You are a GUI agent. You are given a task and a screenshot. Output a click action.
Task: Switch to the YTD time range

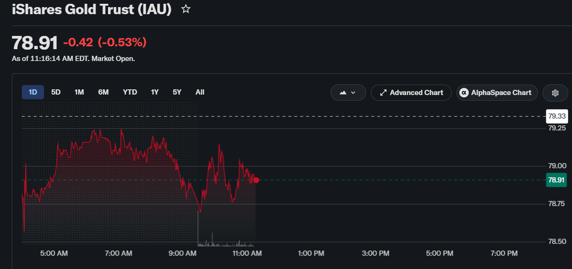130,92
